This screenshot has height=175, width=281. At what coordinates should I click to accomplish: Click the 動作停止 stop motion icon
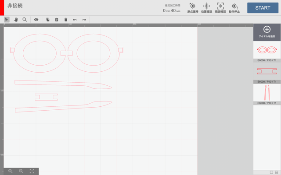coord(234,8)
